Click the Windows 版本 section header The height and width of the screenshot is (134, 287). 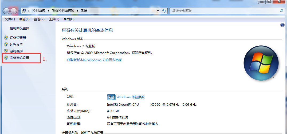72,39
